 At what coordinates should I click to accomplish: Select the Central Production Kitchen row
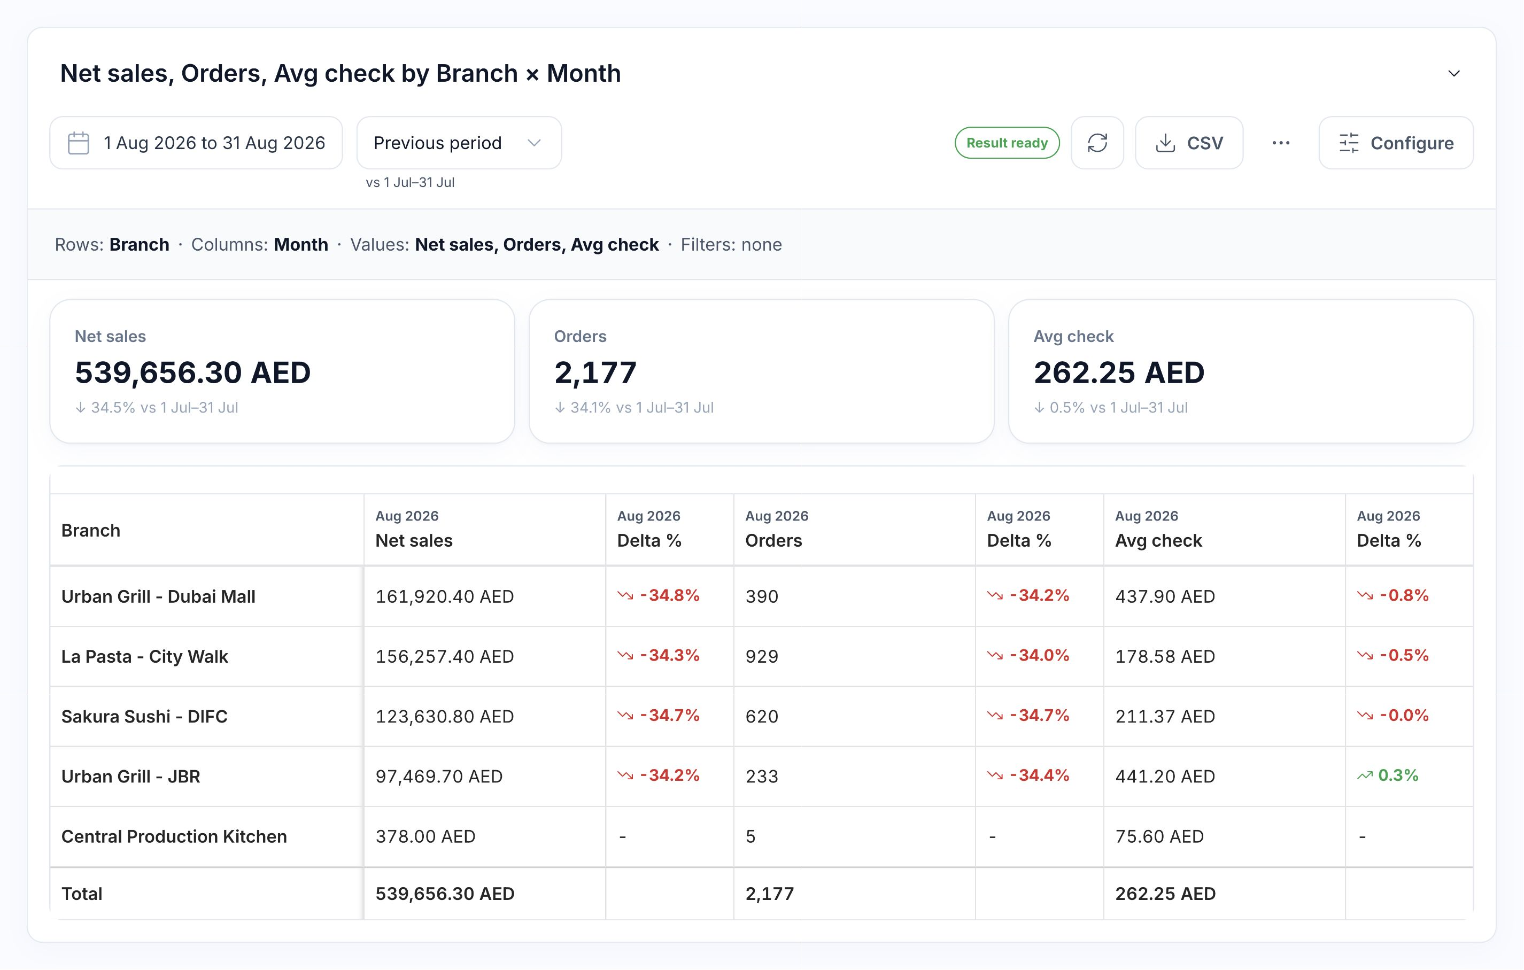(x=761, y=836)
